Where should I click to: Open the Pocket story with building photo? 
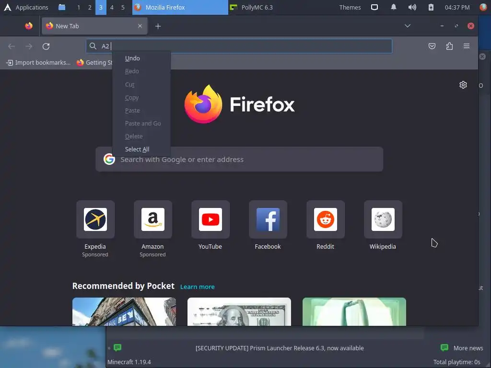124,311
